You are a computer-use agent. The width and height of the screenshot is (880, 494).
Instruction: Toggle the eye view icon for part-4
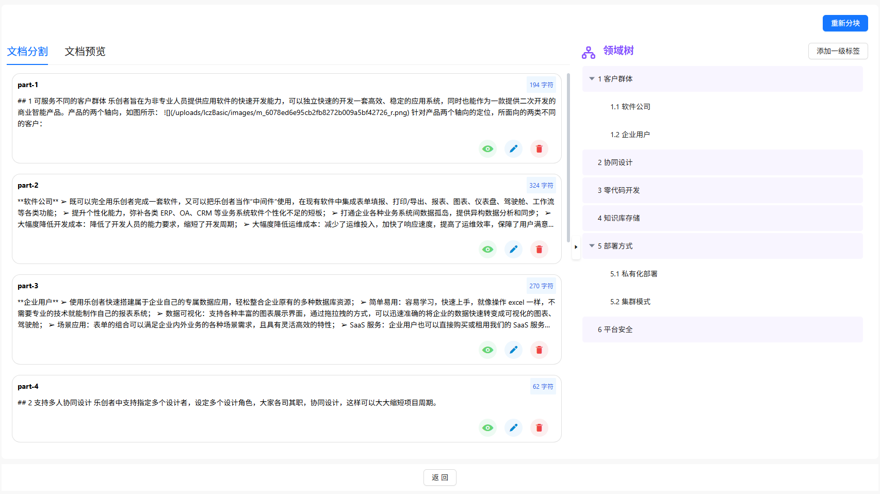pos(487,428)
